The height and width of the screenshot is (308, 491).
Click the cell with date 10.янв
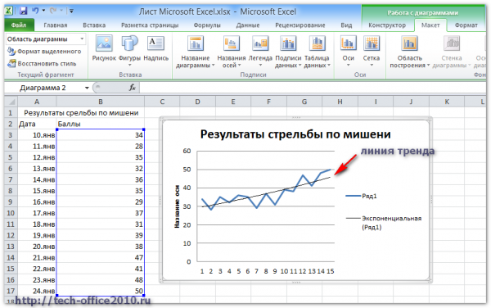pyautogui.click(x=37, y=135)
